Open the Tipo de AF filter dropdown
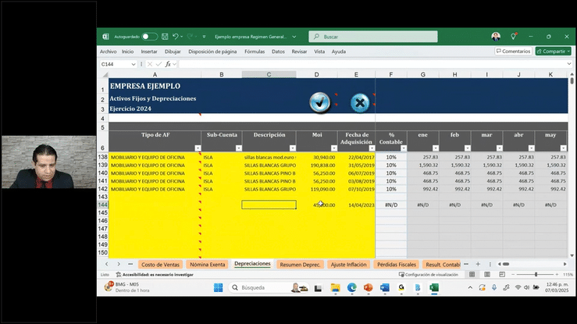The width and height of the screenshot is (577, 324). 198,148
